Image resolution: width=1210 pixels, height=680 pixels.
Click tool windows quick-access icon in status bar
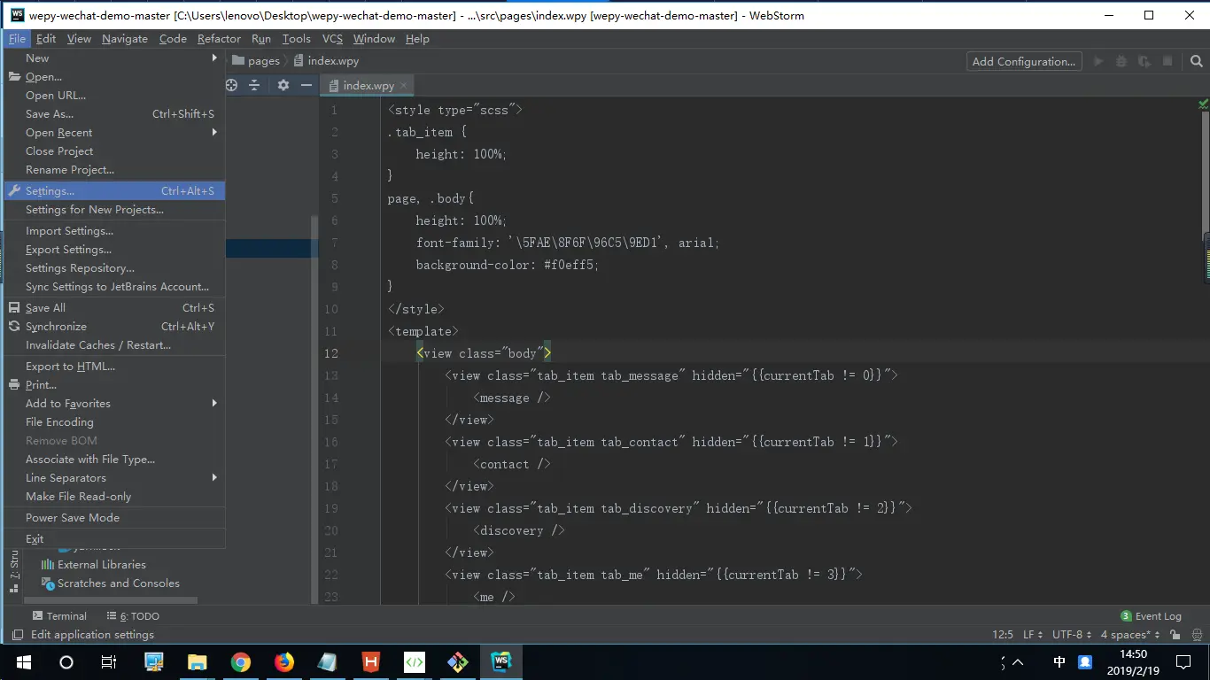17,635
